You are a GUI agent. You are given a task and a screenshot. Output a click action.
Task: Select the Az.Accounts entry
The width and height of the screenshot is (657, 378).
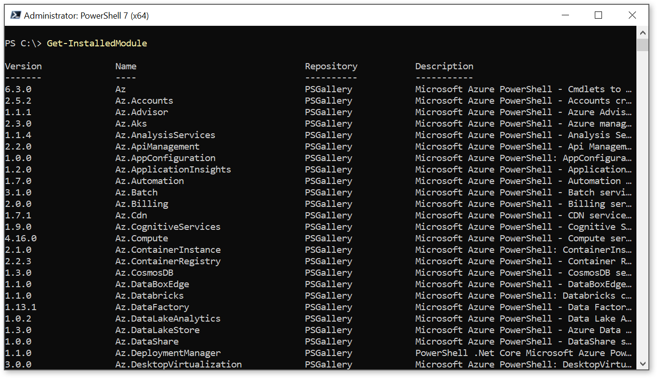tap(144, 100)
